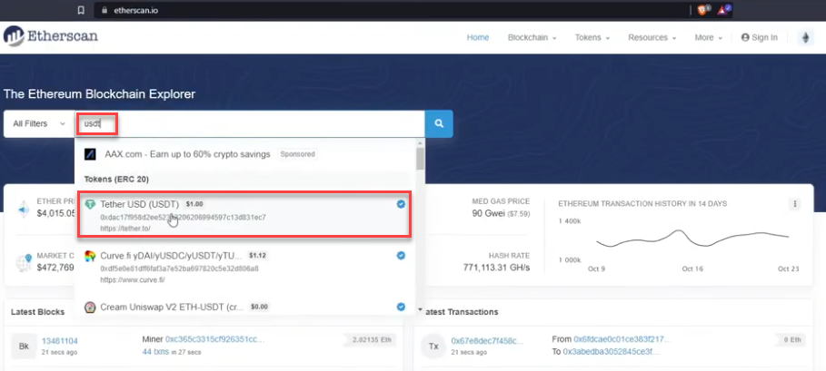
Task: Click the Latest Blocks heading
Action: (38, 312)
